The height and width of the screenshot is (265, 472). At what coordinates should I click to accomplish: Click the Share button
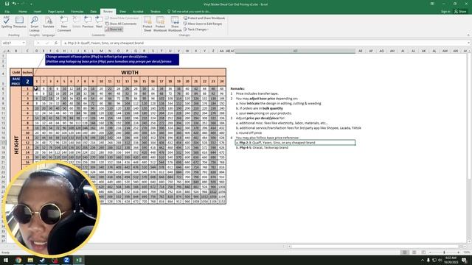[460, 12]
